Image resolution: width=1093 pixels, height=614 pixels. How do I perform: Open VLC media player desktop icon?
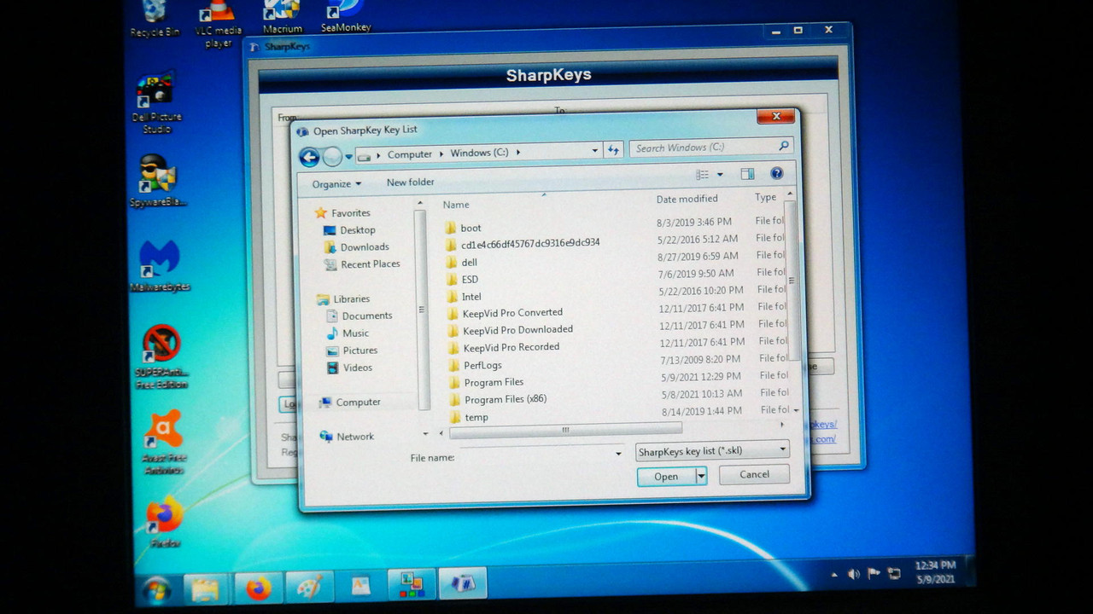point(218,24)
